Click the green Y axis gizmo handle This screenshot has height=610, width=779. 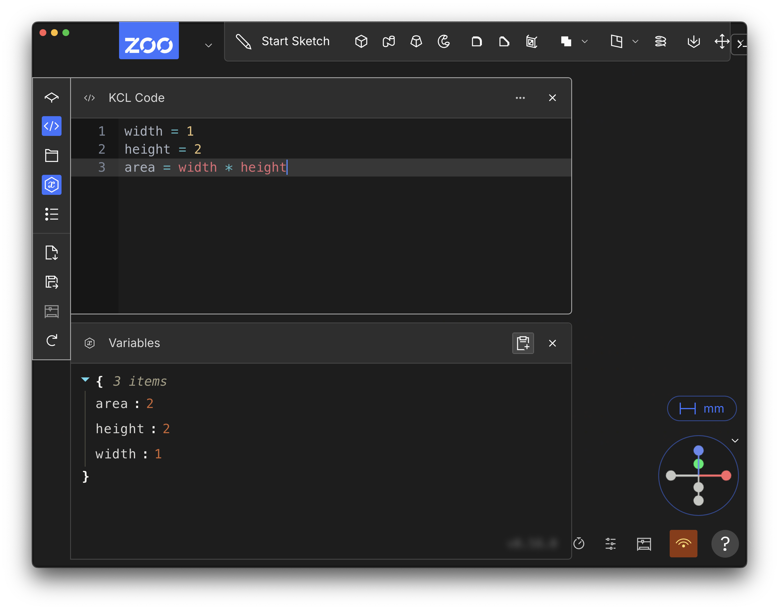pos(698,464)
